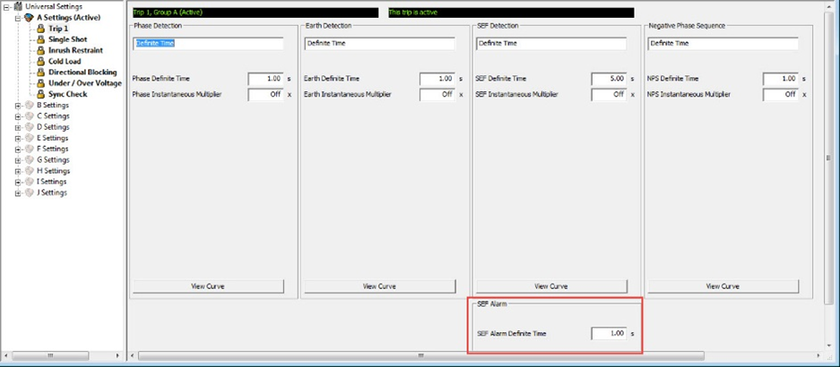Collapse the A Settings (Active) node
The width and height of the screenshot is (840, 367).
click(x=17, y=17)
